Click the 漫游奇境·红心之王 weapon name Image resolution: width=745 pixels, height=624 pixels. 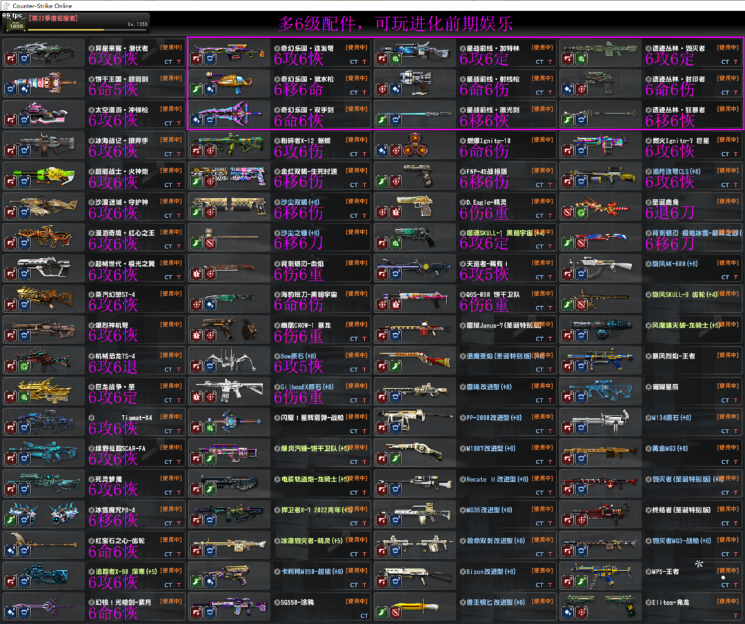tap(125, 233)
